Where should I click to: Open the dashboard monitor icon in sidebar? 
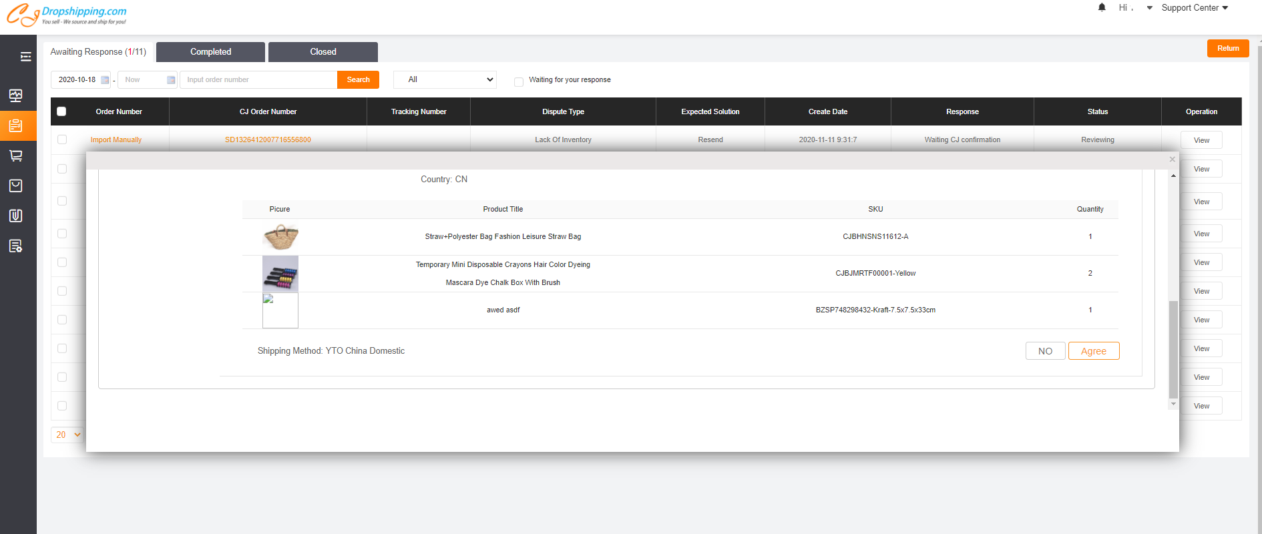click(16, 95)
